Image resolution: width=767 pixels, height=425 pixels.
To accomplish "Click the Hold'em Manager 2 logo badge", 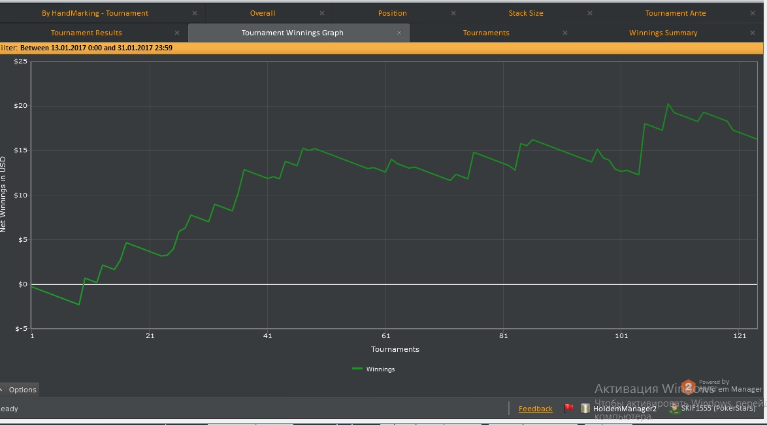I will pyautogui.click(x=689, y=387).
